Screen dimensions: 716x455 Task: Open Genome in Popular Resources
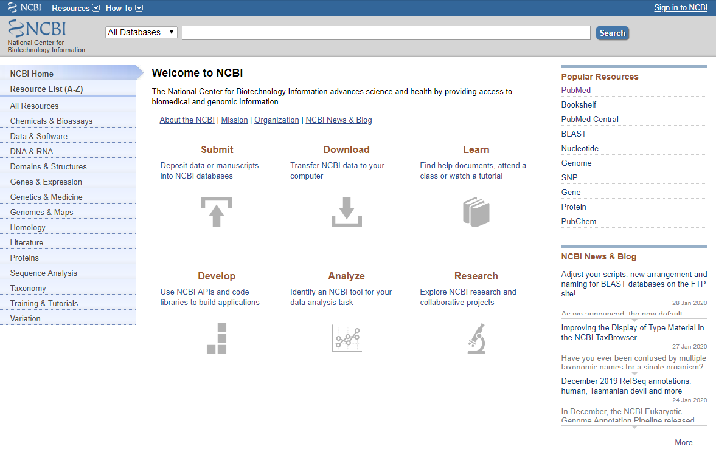[x=576, y=163]
